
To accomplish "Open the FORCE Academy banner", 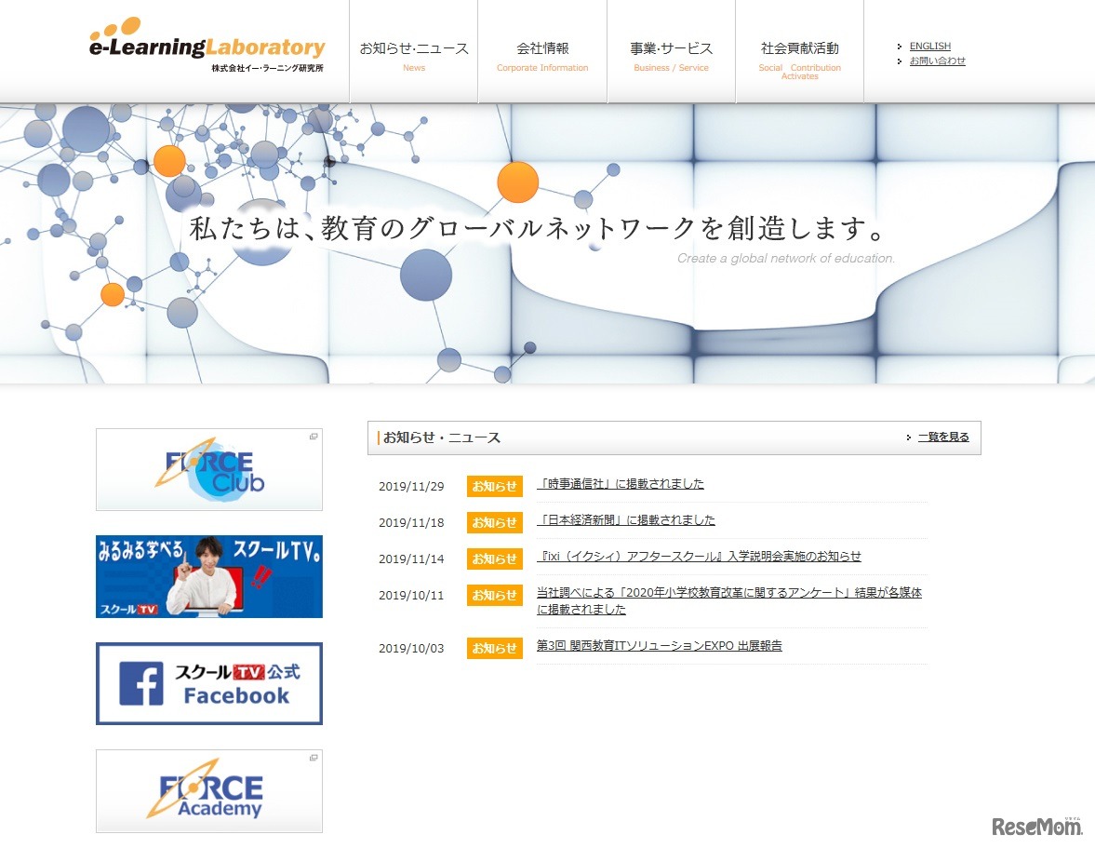I will point(208,789).
